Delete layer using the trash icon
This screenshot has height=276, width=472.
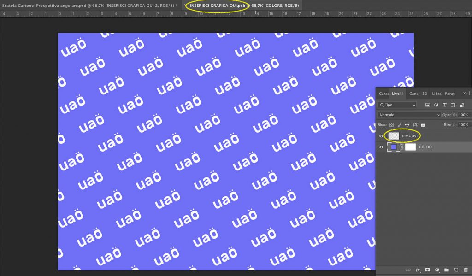(466, 270)
